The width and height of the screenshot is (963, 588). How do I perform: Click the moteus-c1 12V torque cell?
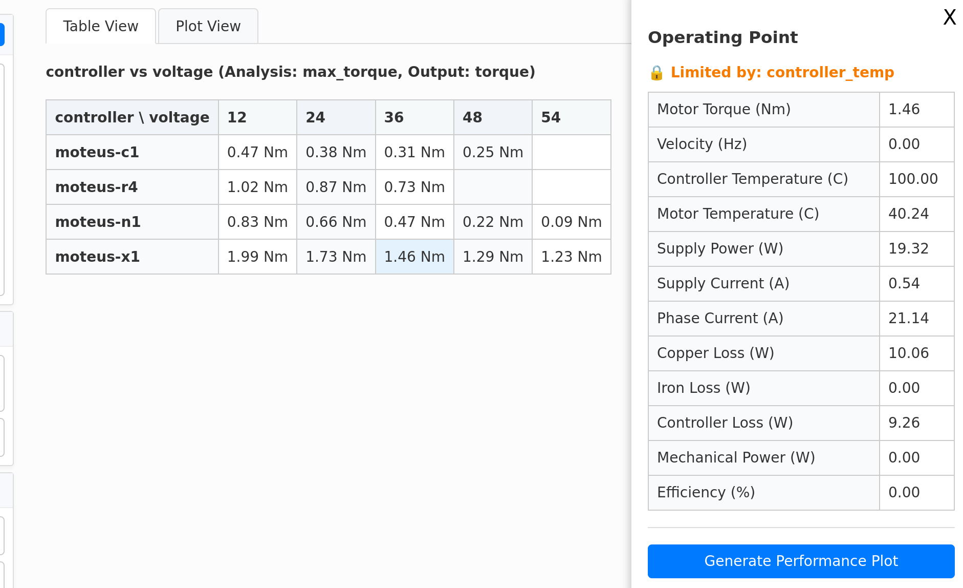click(257, 152)
